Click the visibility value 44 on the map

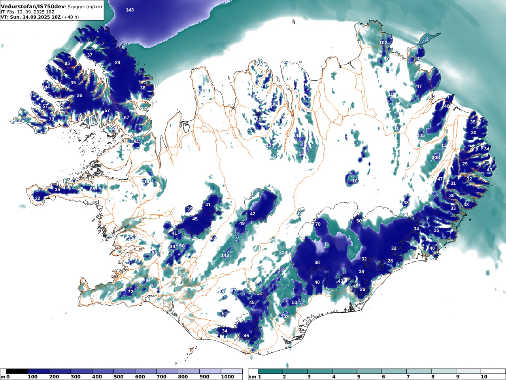[47, 87]
